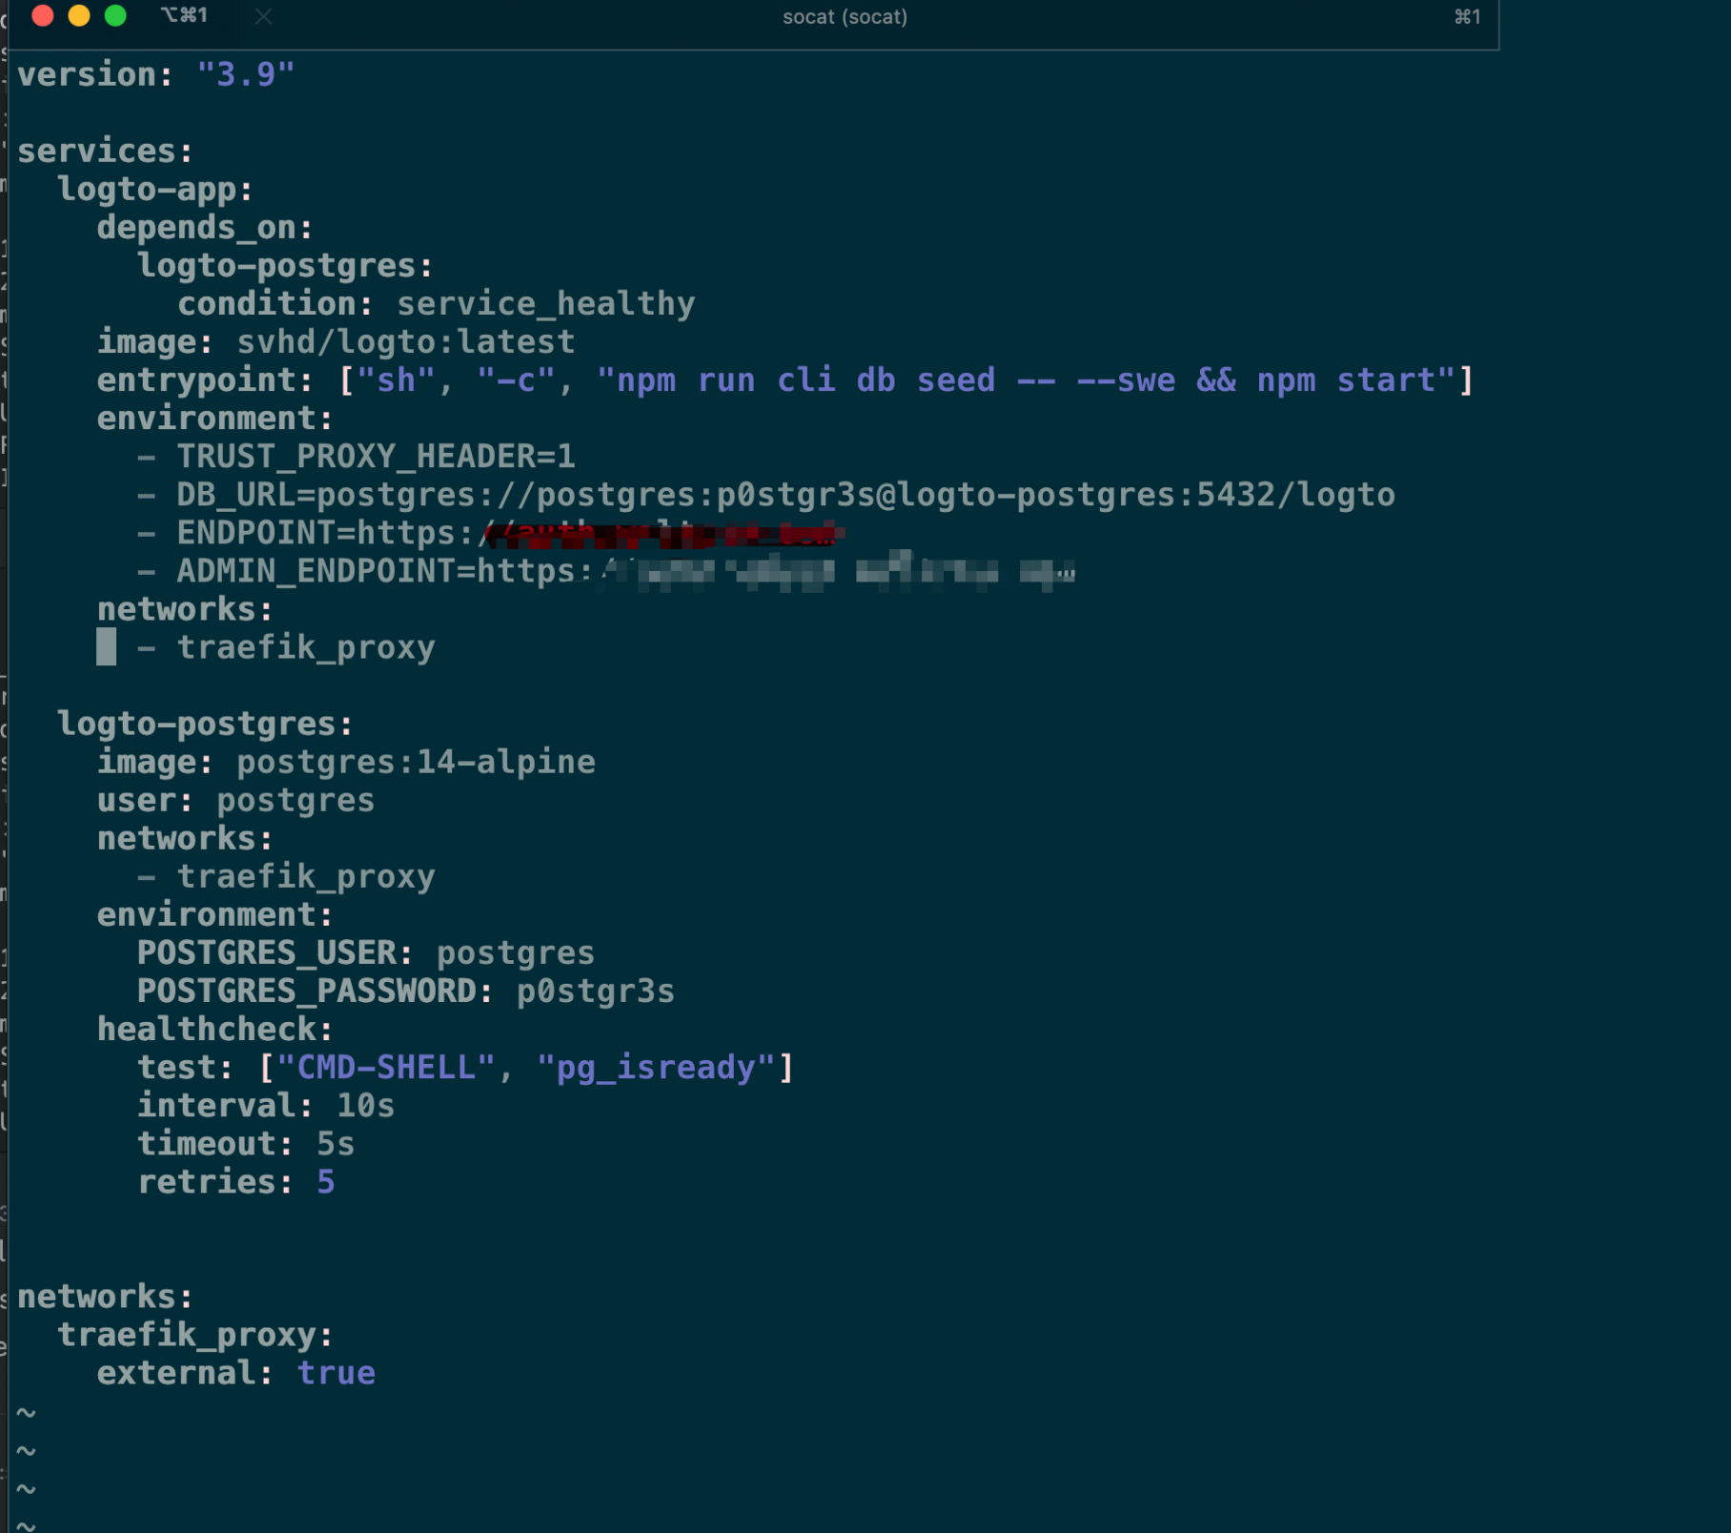Click the traefik_proxy: network definition

point(195,1334)
